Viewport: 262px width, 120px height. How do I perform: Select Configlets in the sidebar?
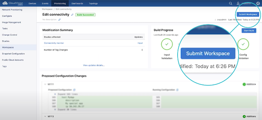pos(7,16)
